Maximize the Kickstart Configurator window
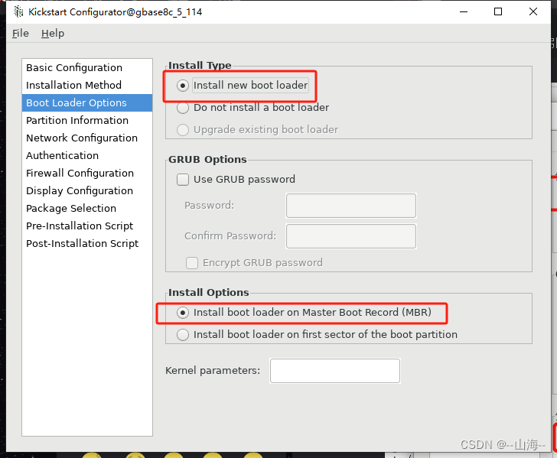 tap(498, 12)
